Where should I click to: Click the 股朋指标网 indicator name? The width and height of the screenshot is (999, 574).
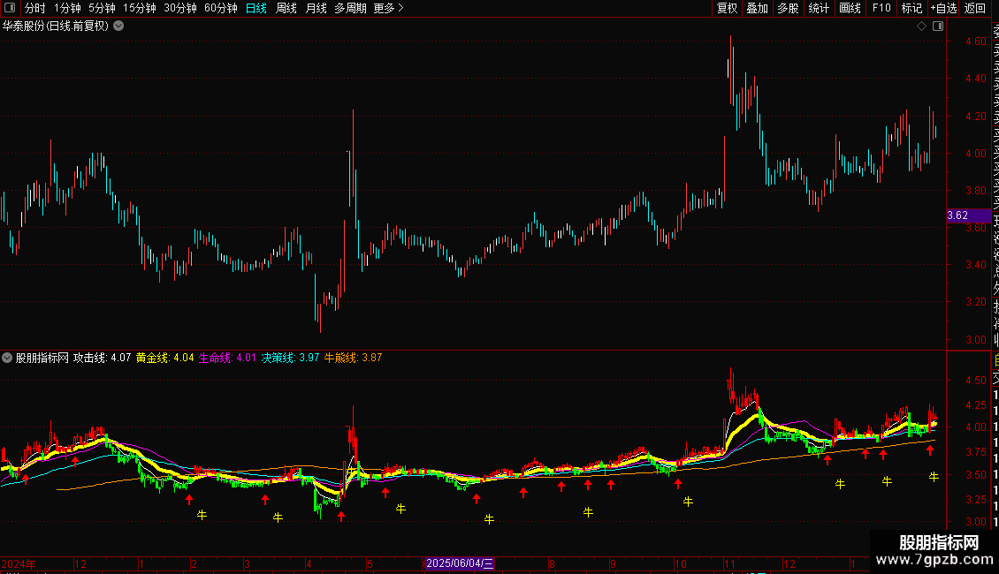(42, 358)
